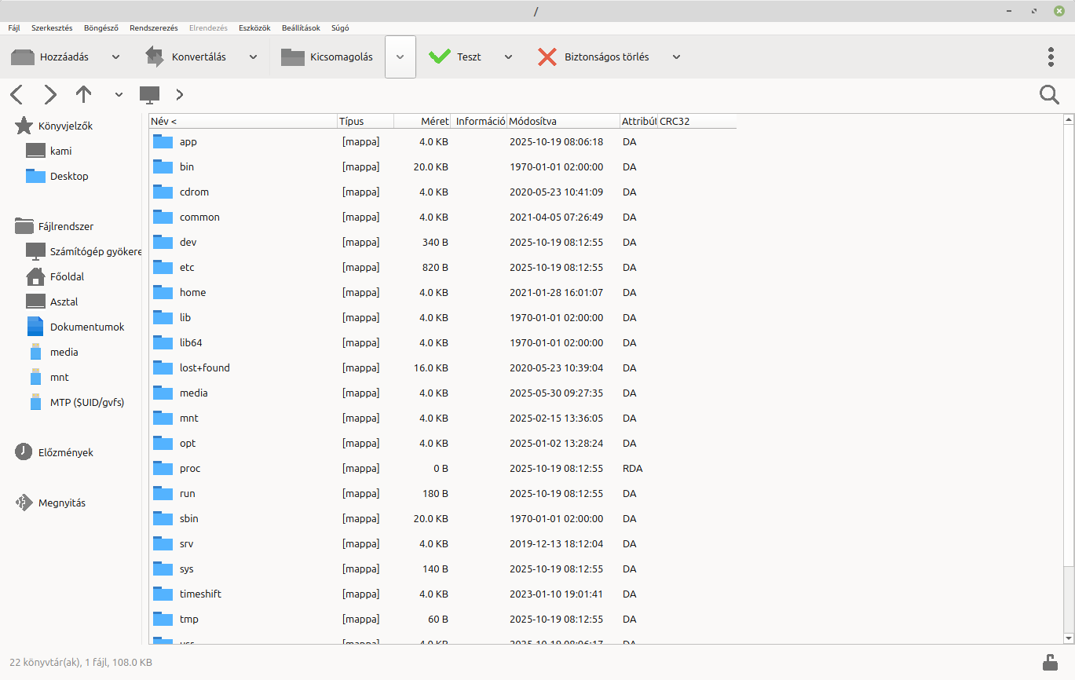
Task: Navigate back with the left arrow
Action: pyautogui.click(x=16, y=95)
